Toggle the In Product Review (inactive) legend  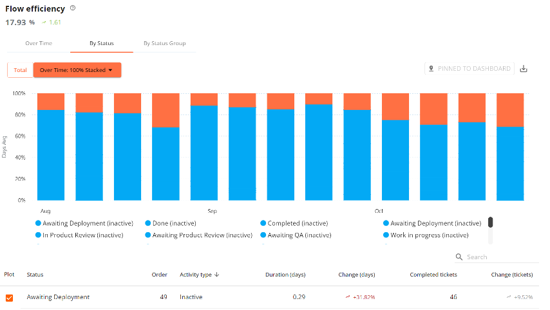click(x=80, y=235)
